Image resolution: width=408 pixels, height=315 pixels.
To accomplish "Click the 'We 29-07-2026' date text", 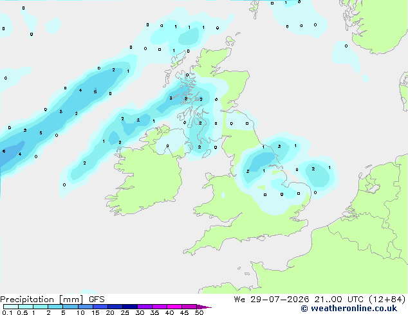I will pyautogui.click(x=272, y=300).
